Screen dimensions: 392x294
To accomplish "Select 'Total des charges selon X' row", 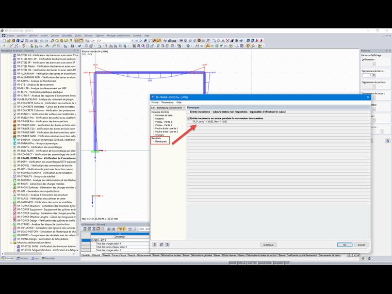I will (120, 243).
